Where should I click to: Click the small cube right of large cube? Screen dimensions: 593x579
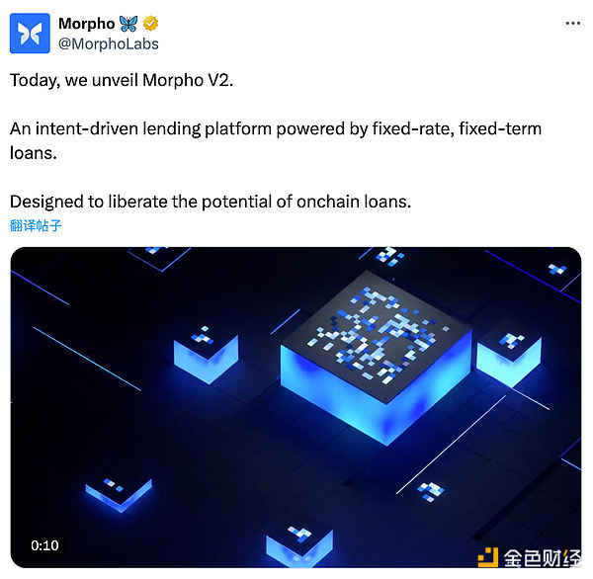[x=509, y=360]
